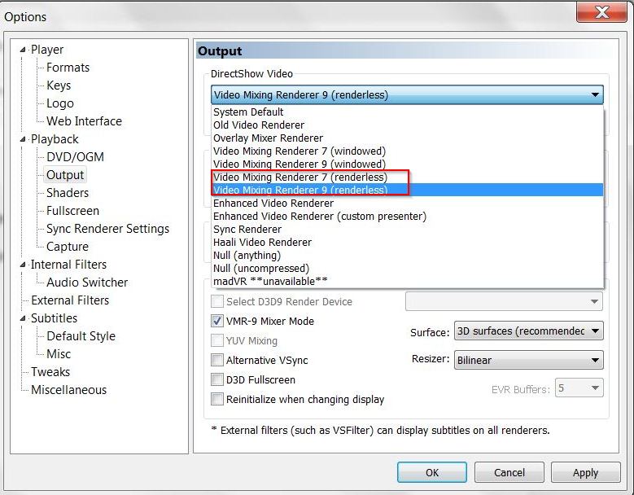Collapse the Playback tree node
634x495 pixels.
pyautogui.click(x=23, y=139)
